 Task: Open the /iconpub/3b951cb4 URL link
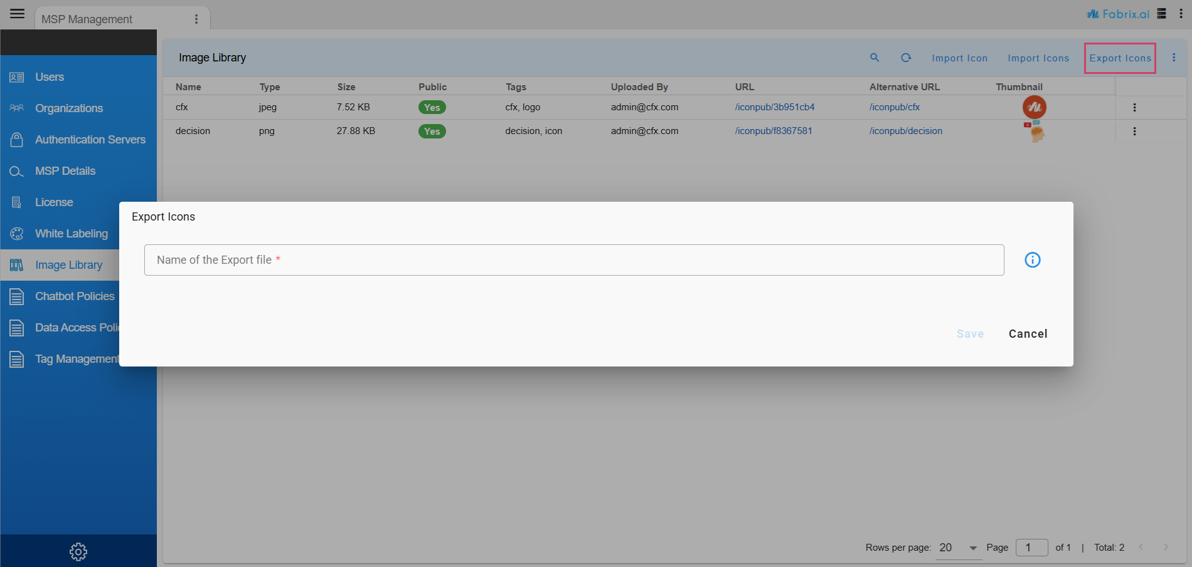tap(775, 107)
